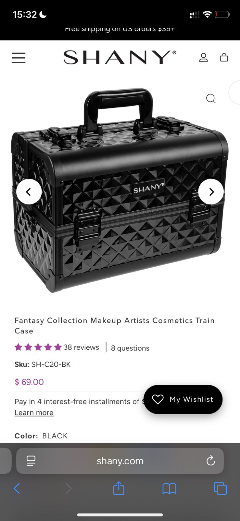
Task: Open the hamburger navigation menu
Action: point(19,58)
